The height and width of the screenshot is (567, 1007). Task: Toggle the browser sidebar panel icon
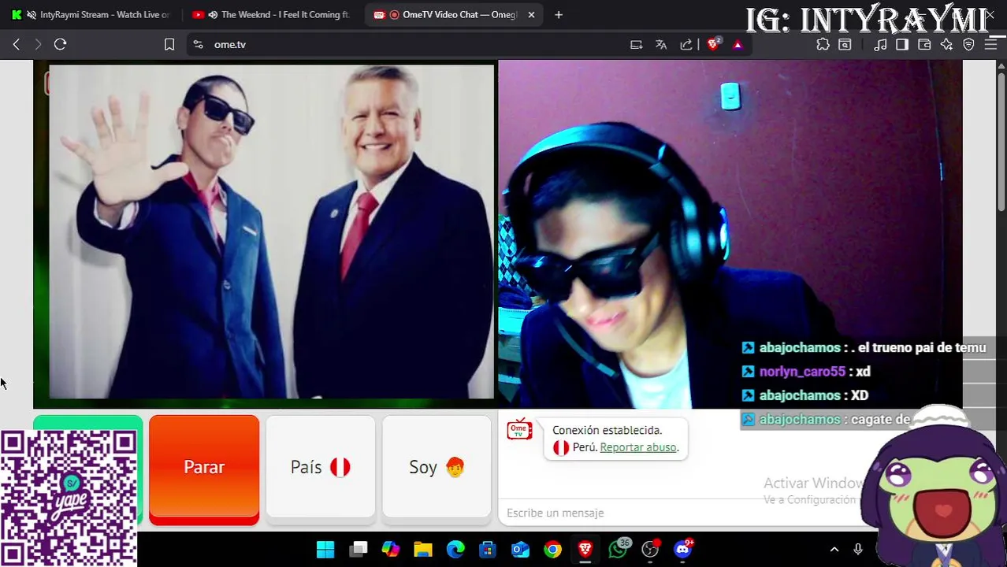click(902, 45)
